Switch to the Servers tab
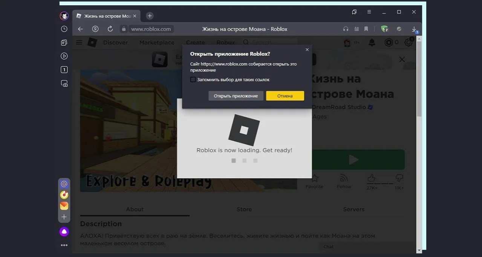The image size is (482, 257). (x=353, y=209)
